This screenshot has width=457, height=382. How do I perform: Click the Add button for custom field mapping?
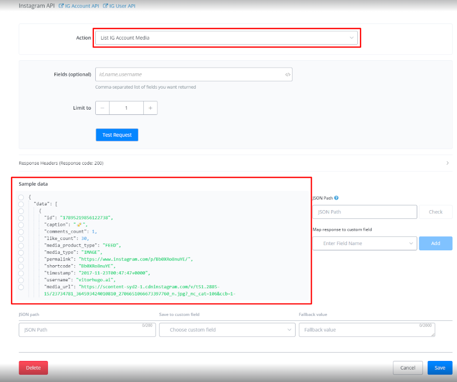[435, 243]
